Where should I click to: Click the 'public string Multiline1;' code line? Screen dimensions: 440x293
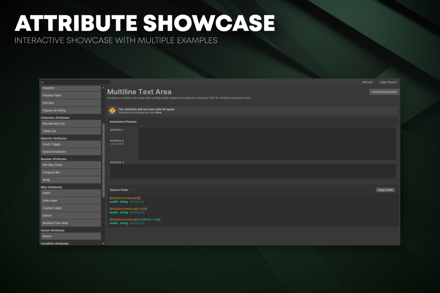tap(127, 201)
